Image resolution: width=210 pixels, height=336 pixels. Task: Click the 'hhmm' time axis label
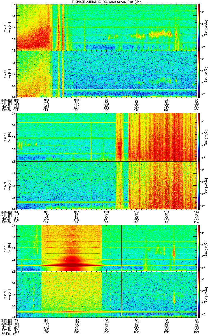point(4,332)
